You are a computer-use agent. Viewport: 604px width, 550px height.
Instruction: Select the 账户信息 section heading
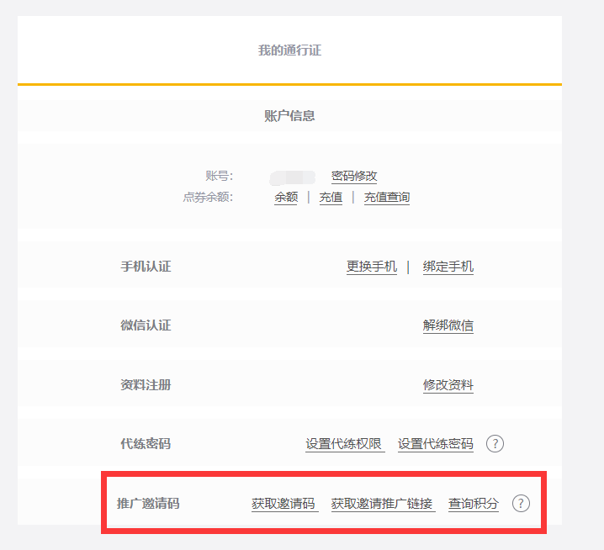click(289, 115)
